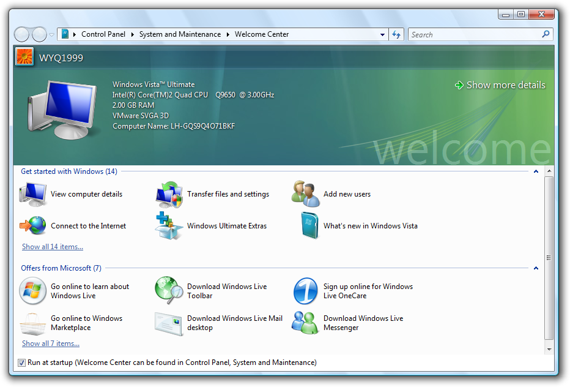
Task: Select the Add new users icon
Action: 306,194
